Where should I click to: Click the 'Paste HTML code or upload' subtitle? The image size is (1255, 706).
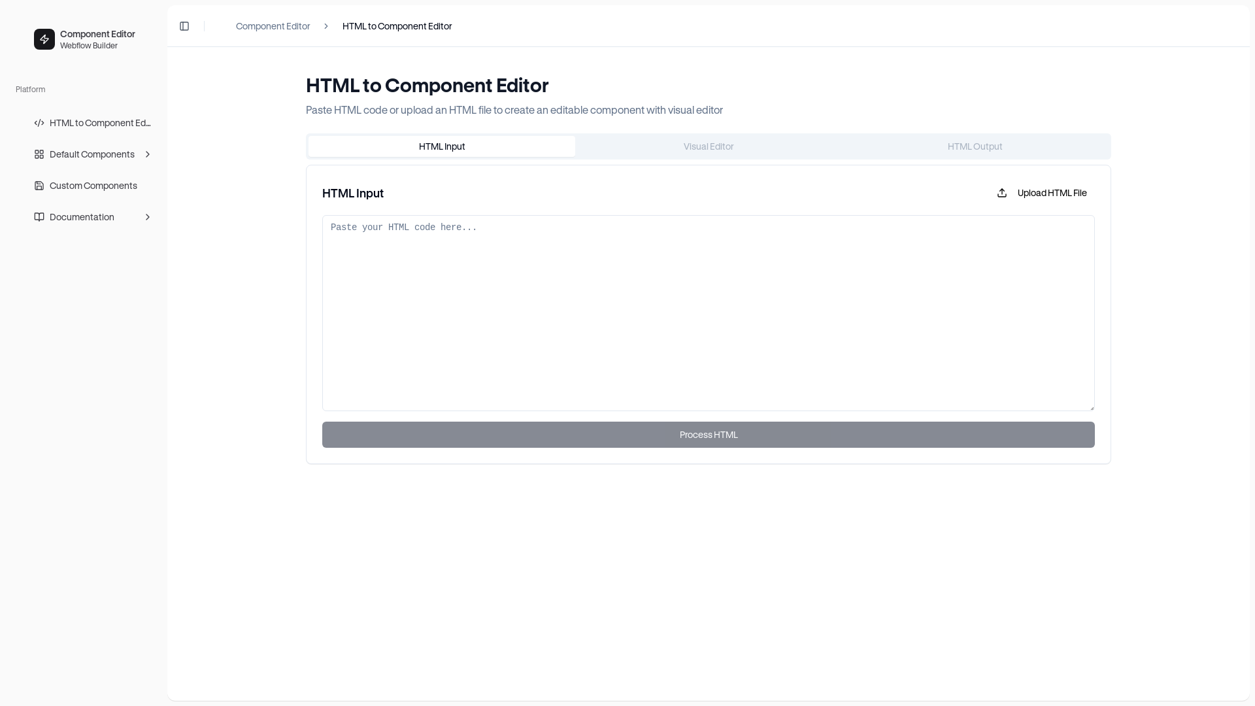514,110
